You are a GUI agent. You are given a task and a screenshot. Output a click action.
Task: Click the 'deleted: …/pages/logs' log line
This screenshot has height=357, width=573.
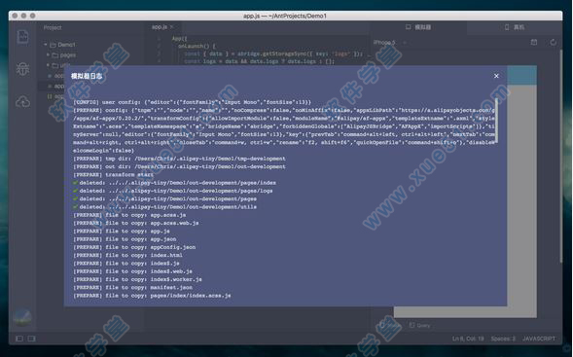click(x=173, y=191)
